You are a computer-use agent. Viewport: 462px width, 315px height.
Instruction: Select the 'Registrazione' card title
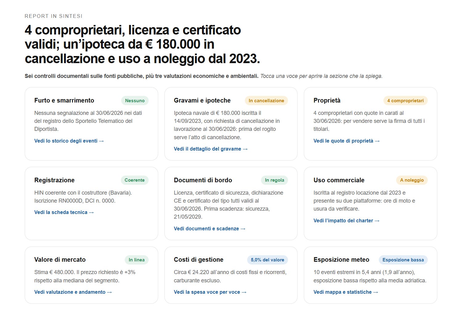tap(54, 180)
